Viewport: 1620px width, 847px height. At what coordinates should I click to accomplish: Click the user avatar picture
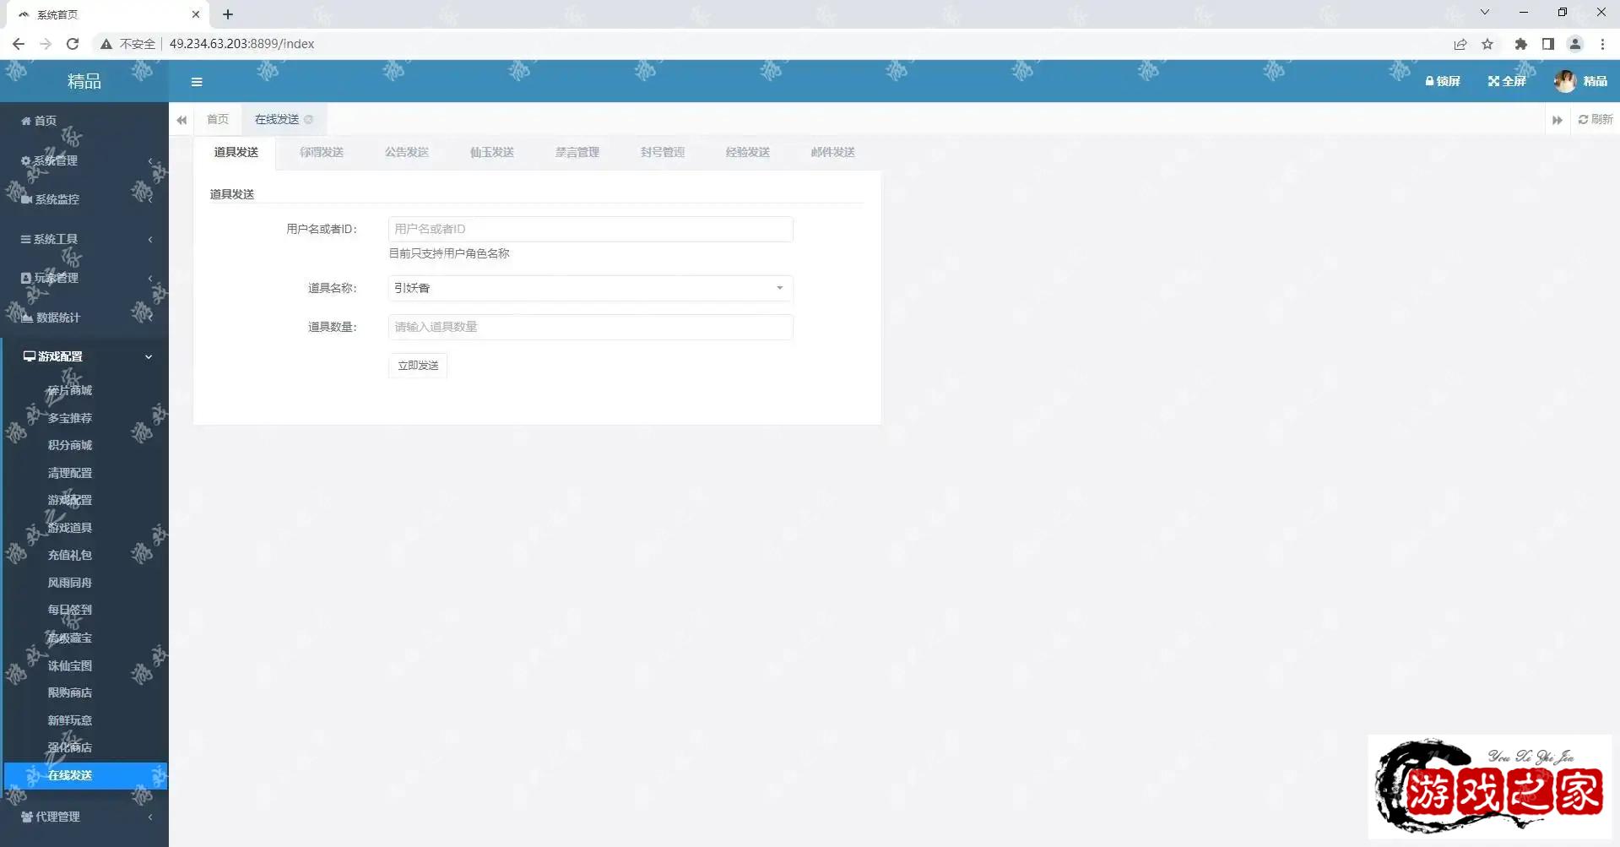[1564, 81]
